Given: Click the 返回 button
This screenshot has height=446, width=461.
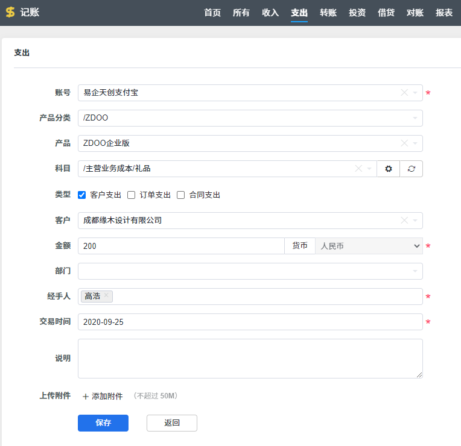Looking at the screenshot, I should click(x=172, y=423).
